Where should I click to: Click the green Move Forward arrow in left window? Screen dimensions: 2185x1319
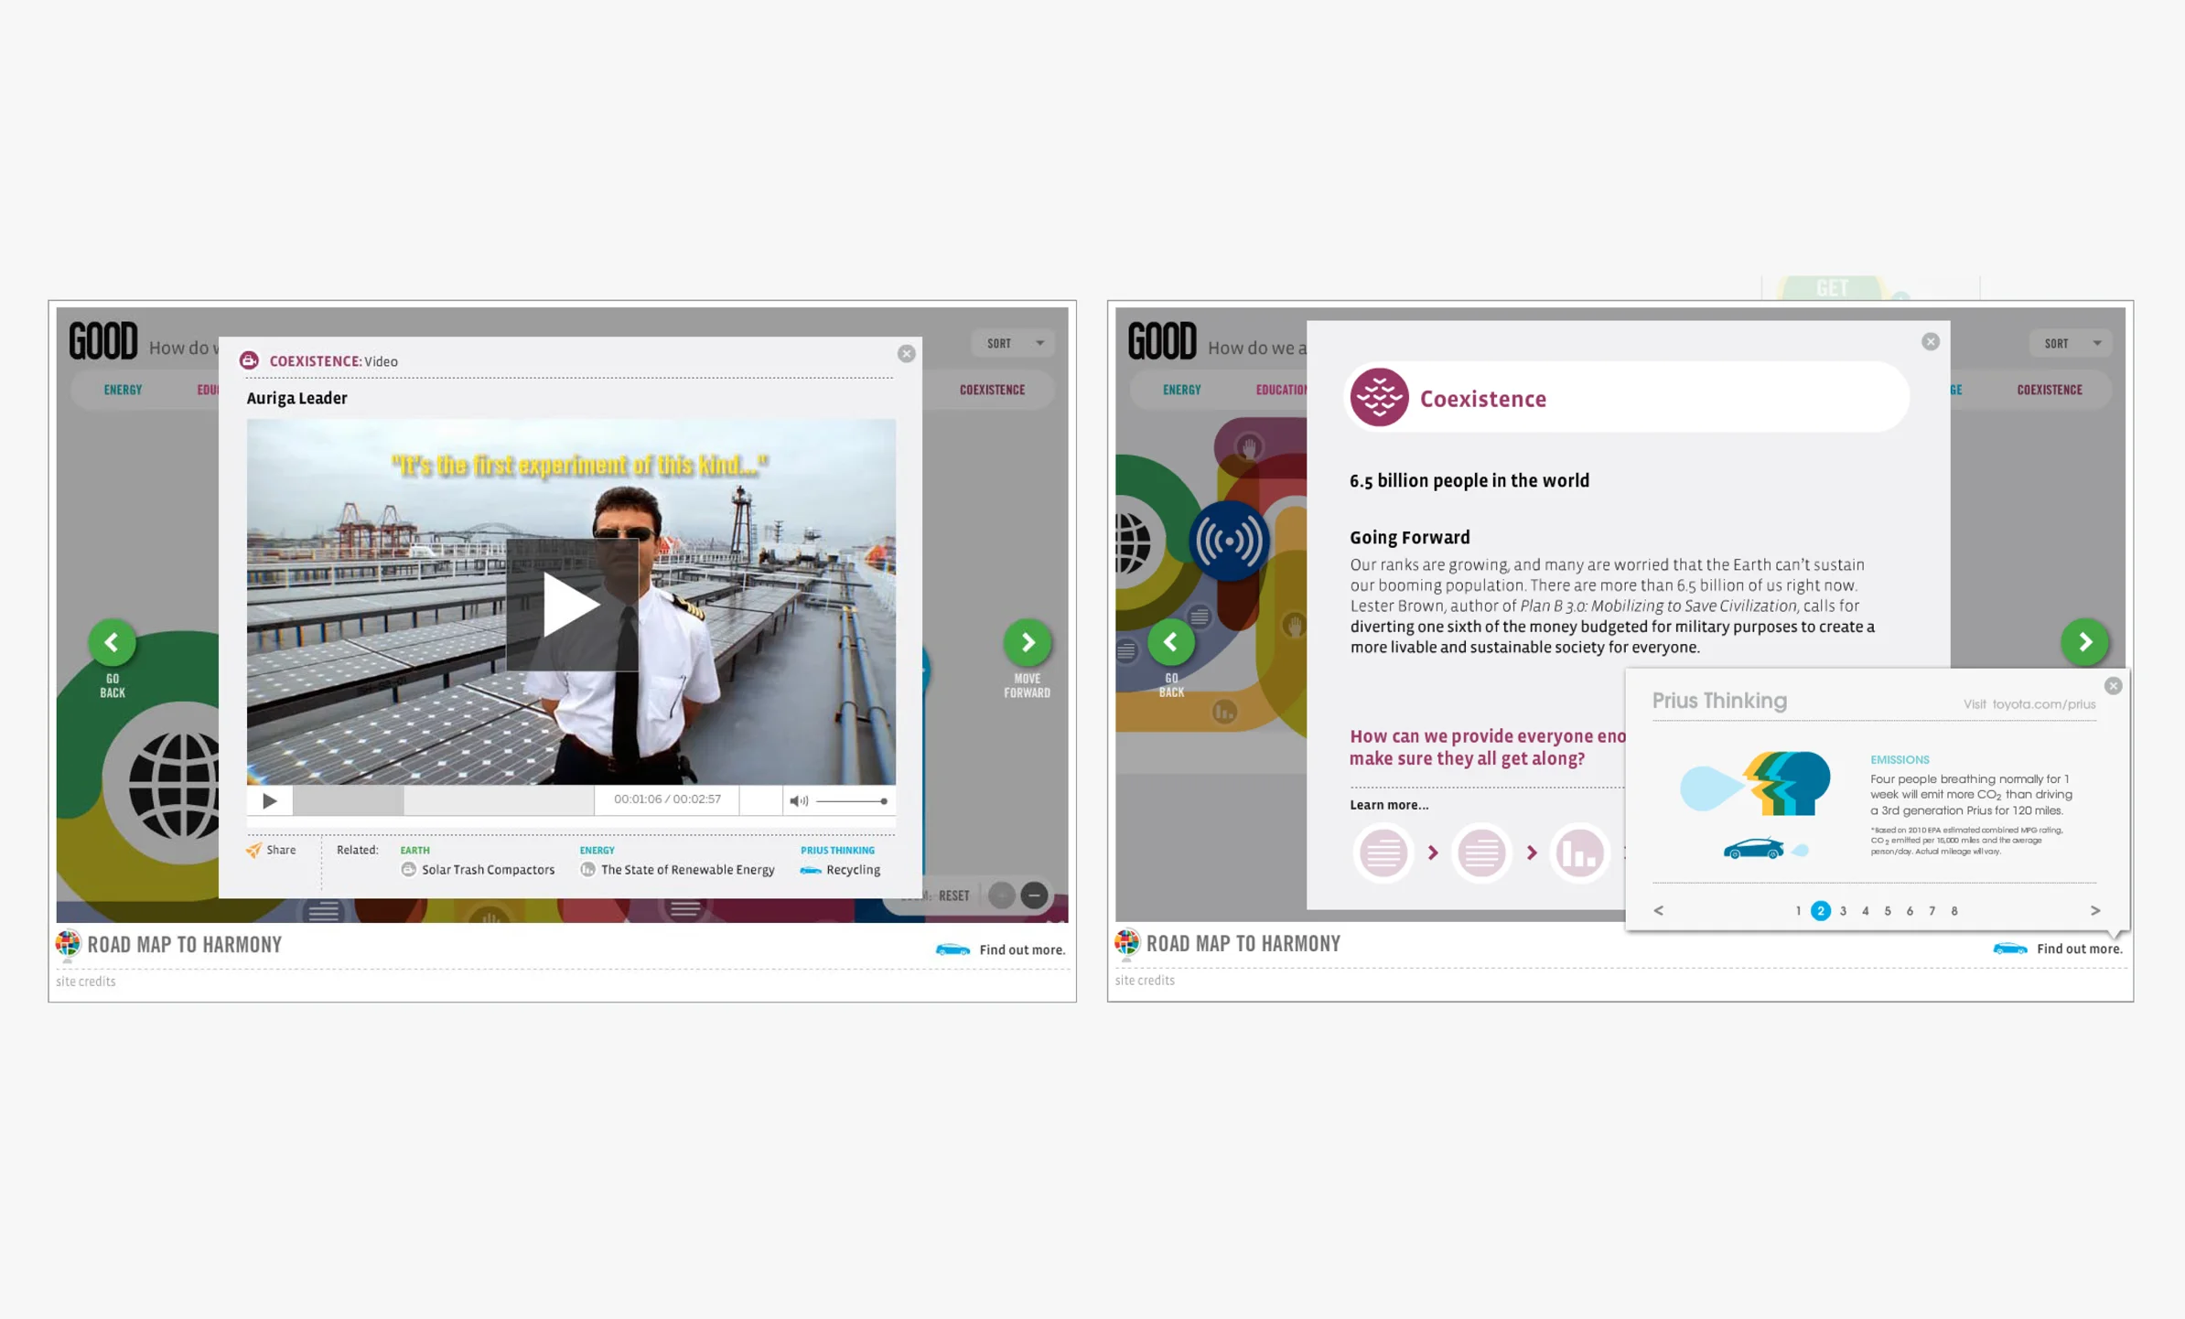[1028, 642]
